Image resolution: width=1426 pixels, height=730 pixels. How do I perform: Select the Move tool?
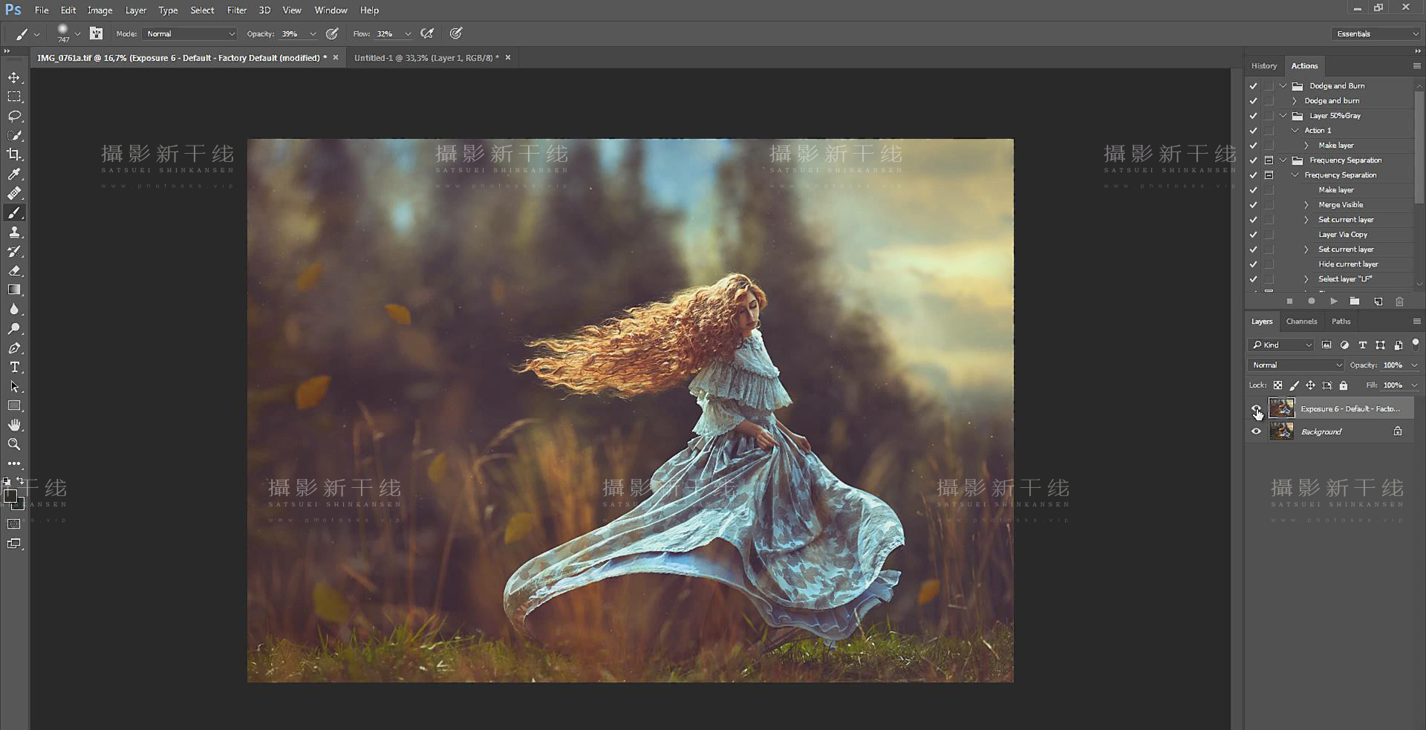click(14, 78)
